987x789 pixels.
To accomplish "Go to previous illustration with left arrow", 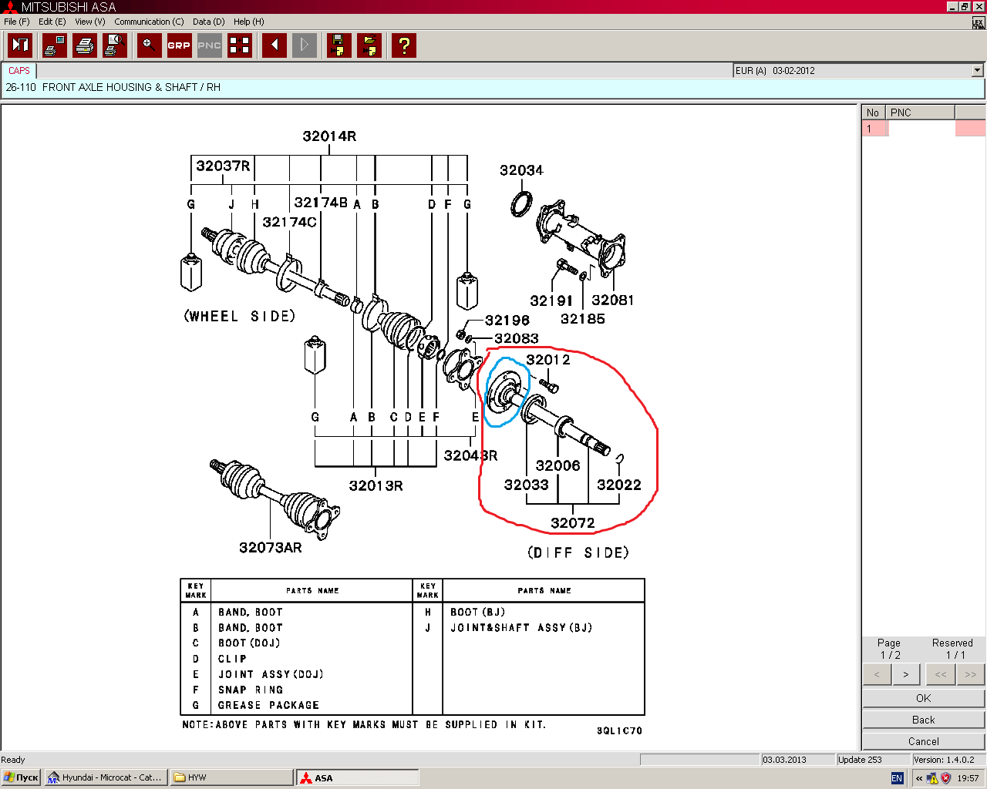I will coord(275,45).
